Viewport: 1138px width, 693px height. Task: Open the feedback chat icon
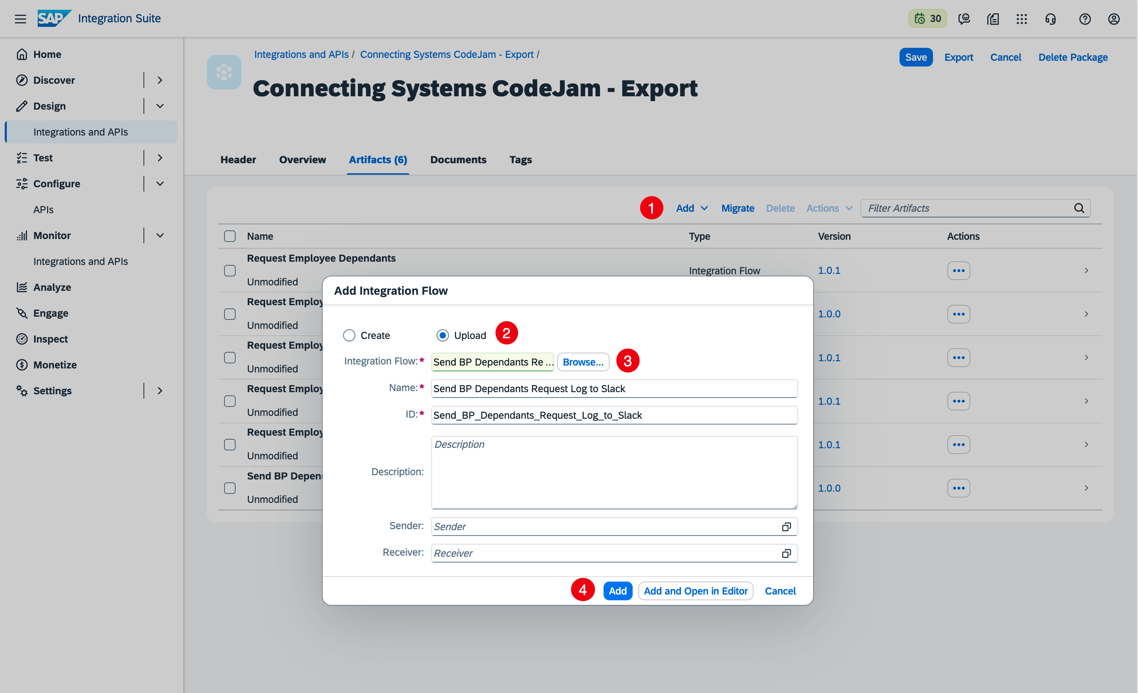[x=964, y=18]
